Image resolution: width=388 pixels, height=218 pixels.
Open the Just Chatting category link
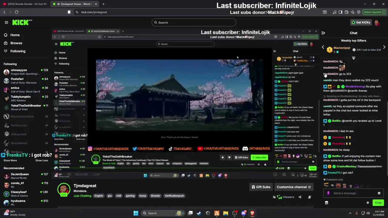(82, 196)
